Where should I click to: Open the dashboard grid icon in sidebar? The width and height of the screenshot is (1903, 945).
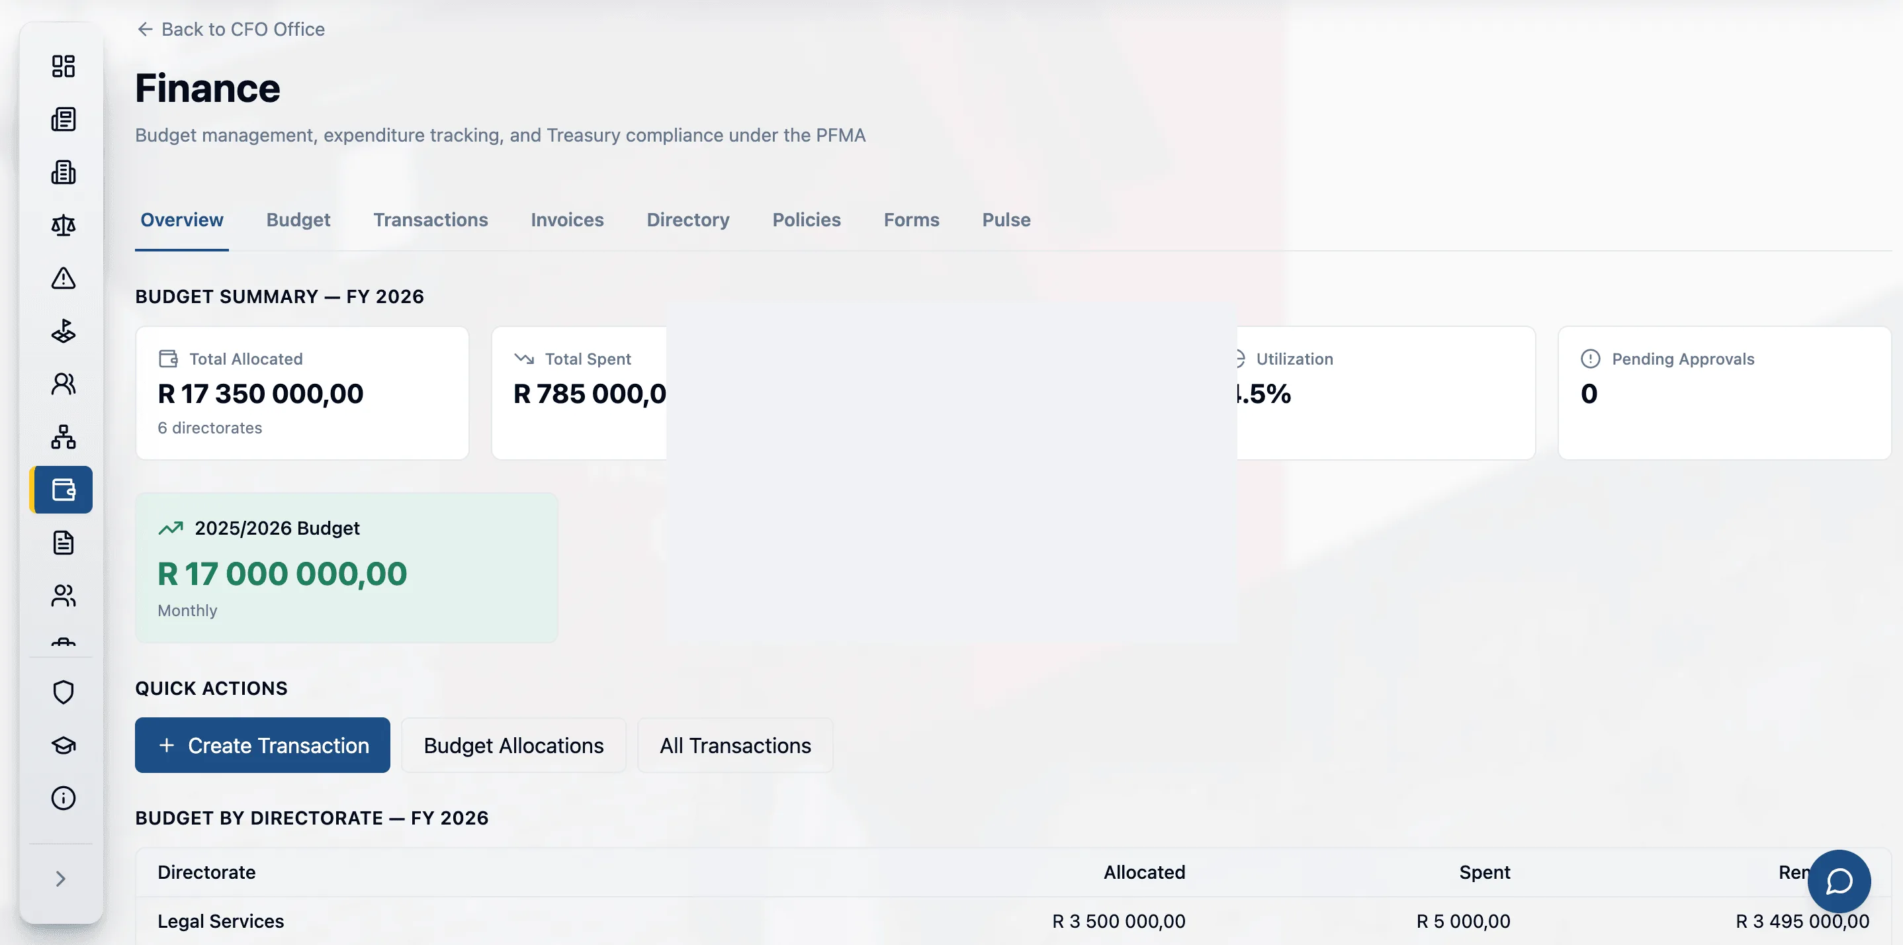coord(63,66)
